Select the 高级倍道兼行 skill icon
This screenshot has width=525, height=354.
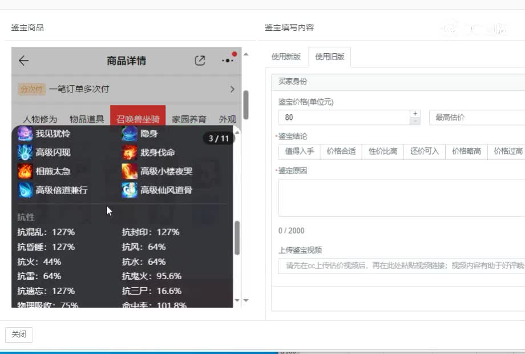click(25, 190)
